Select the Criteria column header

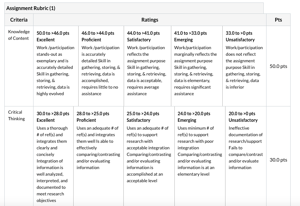[x=19, y=20]
